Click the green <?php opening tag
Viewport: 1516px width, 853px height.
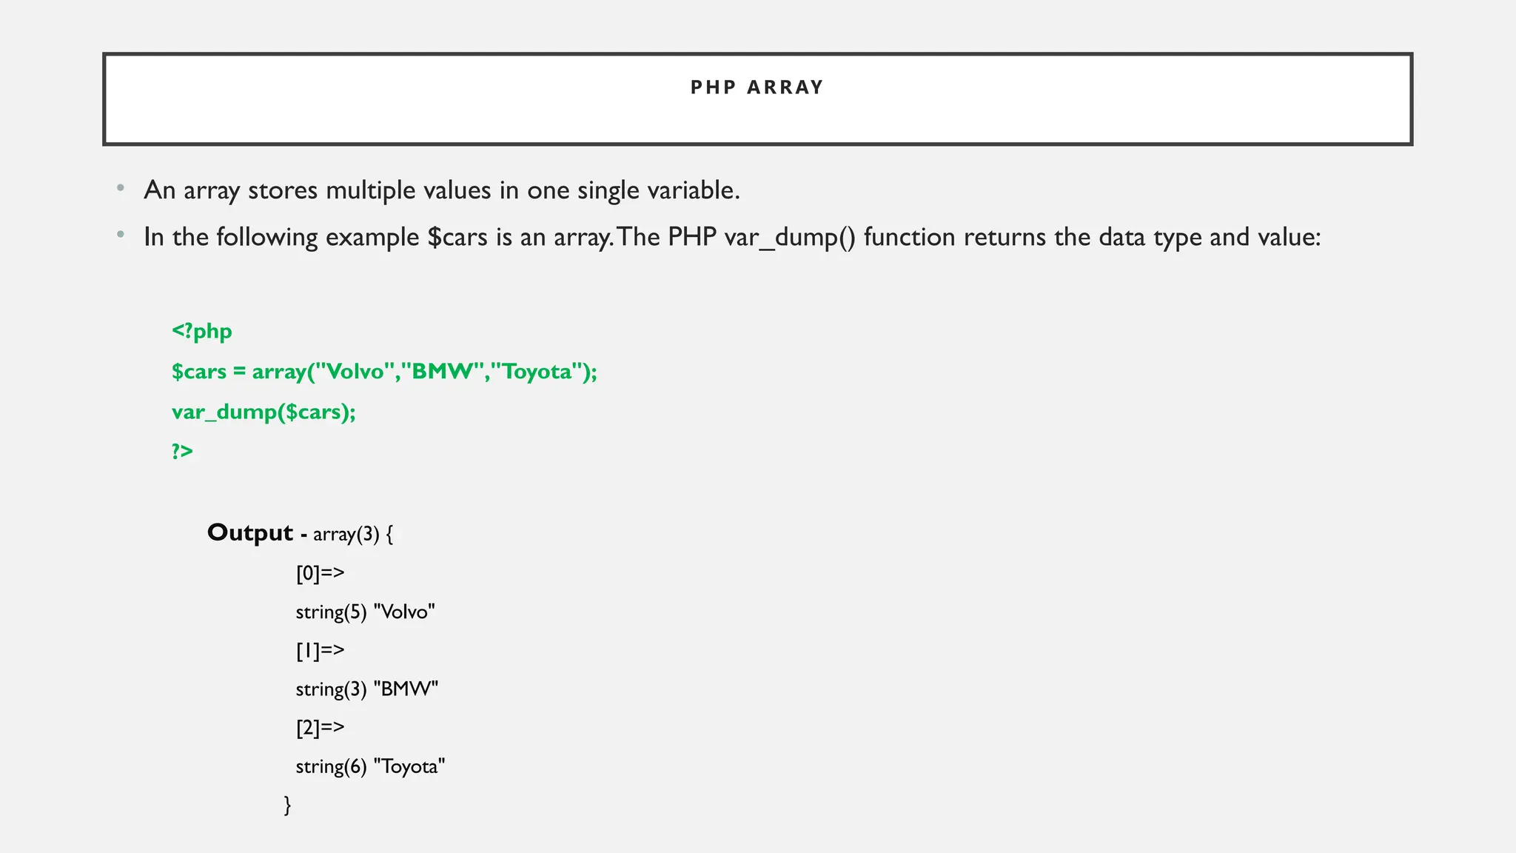pyautogui.click(x=202, y=331)
